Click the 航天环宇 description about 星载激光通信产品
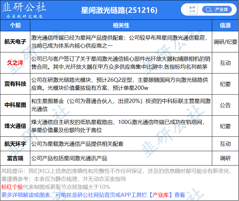 pos(78,144)
